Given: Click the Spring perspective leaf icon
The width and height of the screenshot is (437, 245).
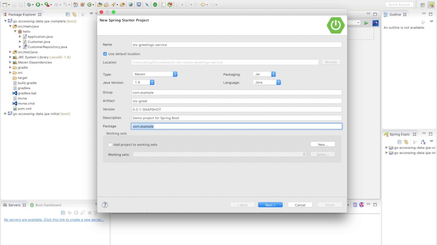Looking at the screenshot, I should click(431, 5).
